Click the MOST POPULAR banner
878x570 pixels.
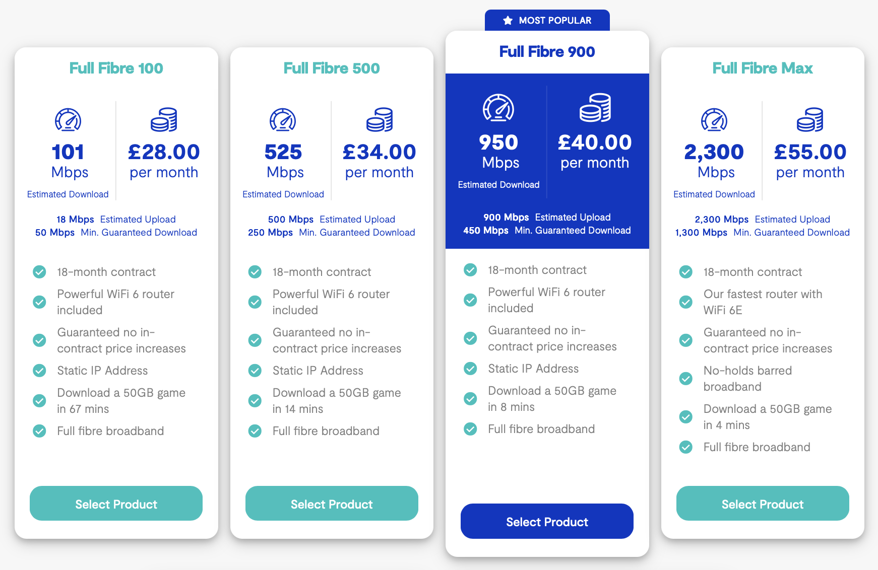tap(547, 20)
